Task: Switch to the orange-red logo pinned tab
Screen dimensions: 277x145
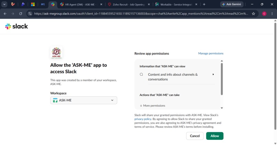Action: point(13,4)
